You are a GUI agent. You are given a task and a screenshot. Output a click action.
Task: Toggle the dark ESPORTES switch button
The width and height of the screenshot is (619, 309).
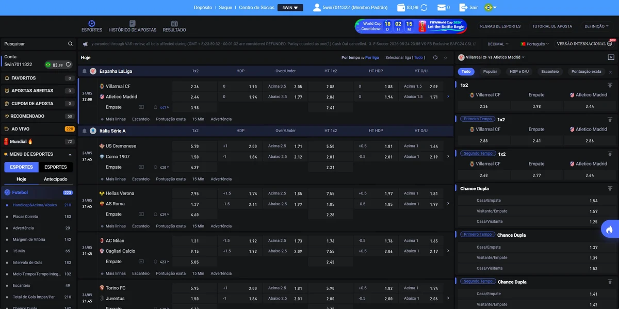[56, 167]
